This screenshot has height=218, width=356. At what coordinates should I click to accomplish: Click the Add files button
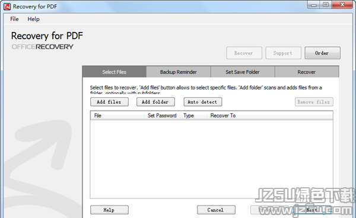point(109,102)
